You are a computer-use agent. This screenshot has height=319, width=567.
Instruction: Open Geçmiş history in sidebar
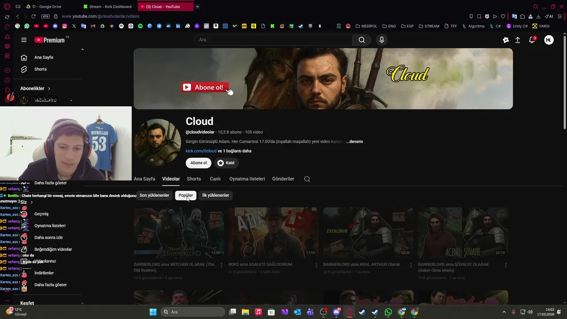[x=42, y=214]
